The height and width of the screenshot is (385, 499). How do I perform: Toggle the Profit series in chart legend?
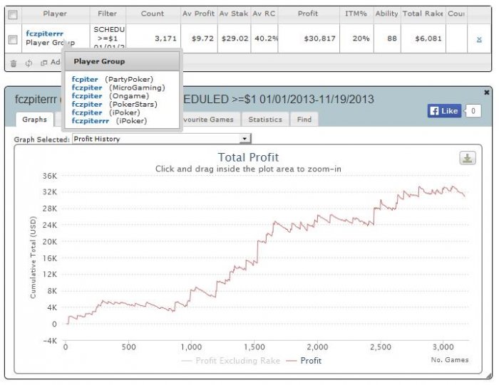(304, 361)
